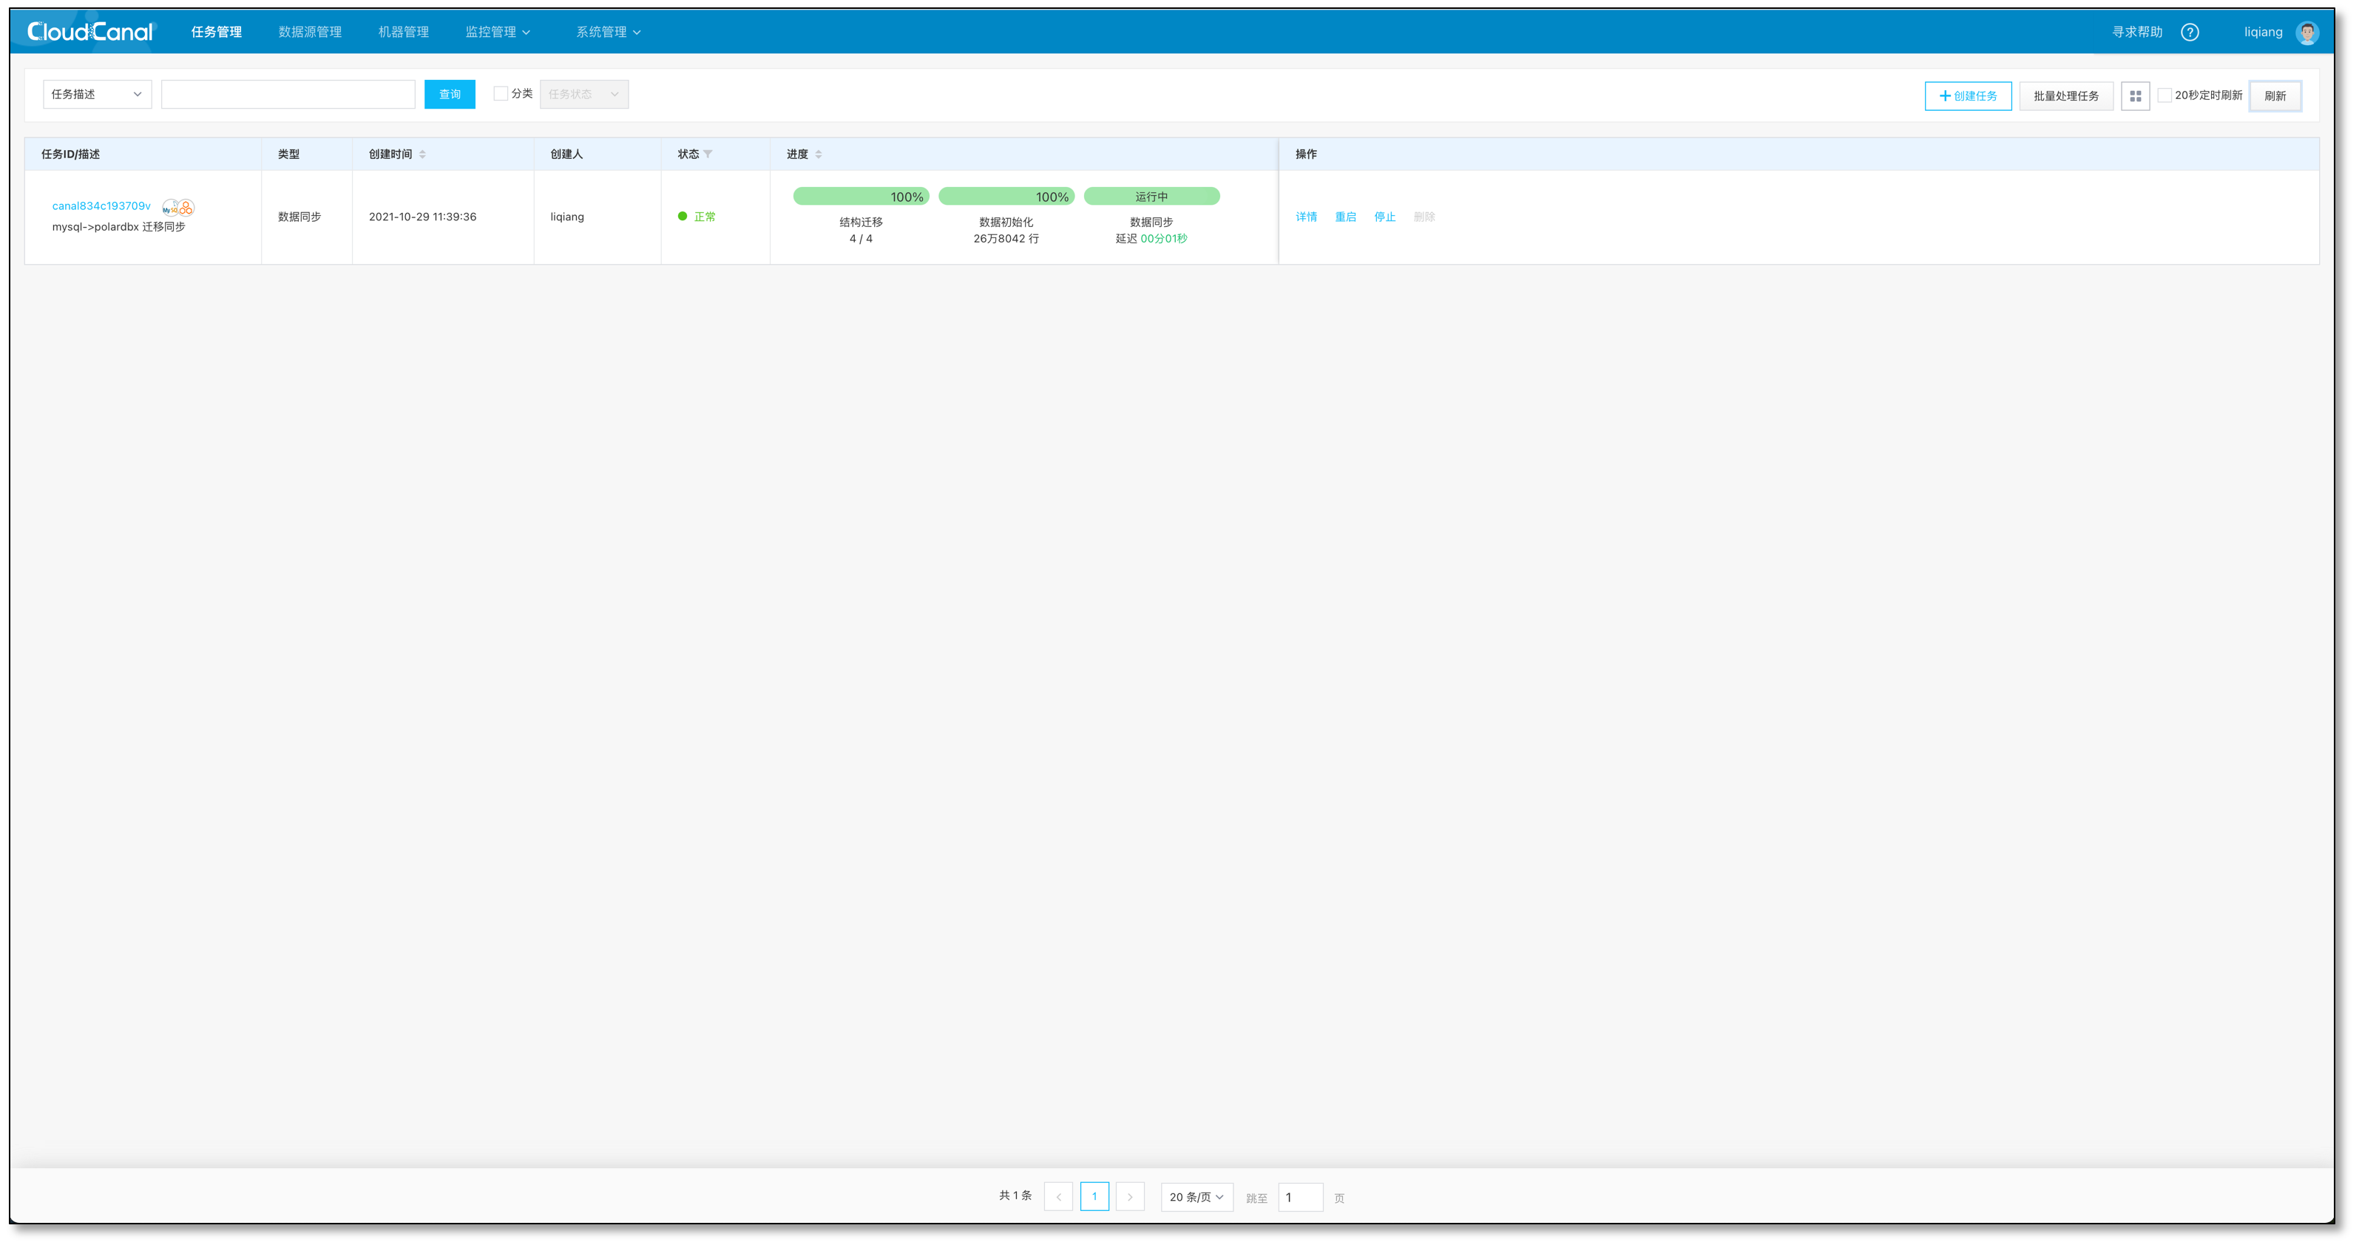This screenshot has width=2359, height=1248.
Task: Click the 创建任务 button
Action: [x=1967, y=96]
